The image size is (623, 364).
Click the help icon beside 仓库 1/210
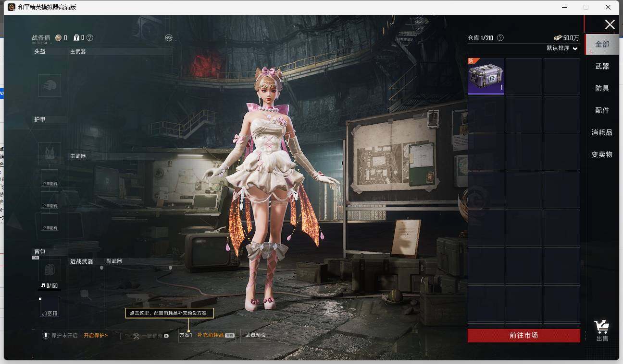click(500, 37)
